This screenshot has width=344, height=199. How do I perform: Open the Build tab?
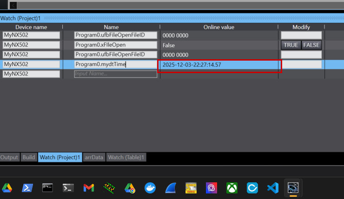(28, 157)
